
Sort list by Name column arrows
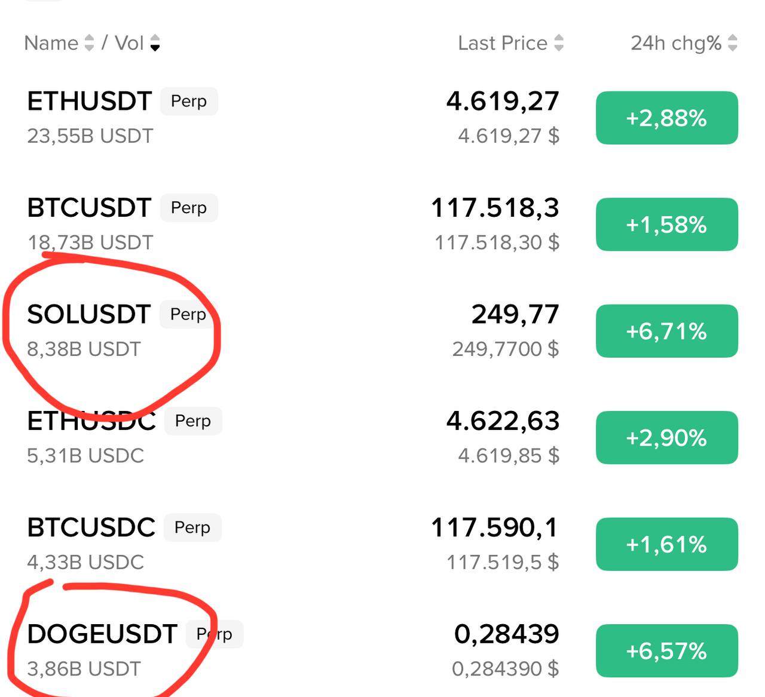[x=89, y=43]
